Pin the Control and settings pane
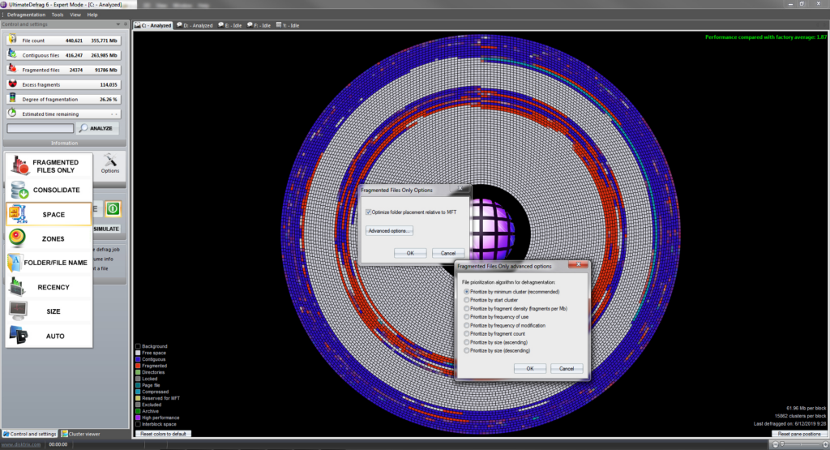This screenshot has width=830, height=450. pos(126,24)
